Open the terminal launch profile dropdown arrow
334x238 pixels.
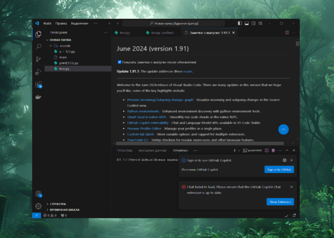pos(239,150)
